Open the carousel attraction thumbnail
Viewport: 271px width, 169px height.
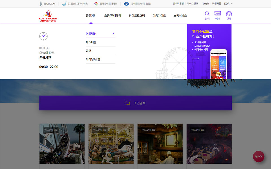click(x=111, y=144)
